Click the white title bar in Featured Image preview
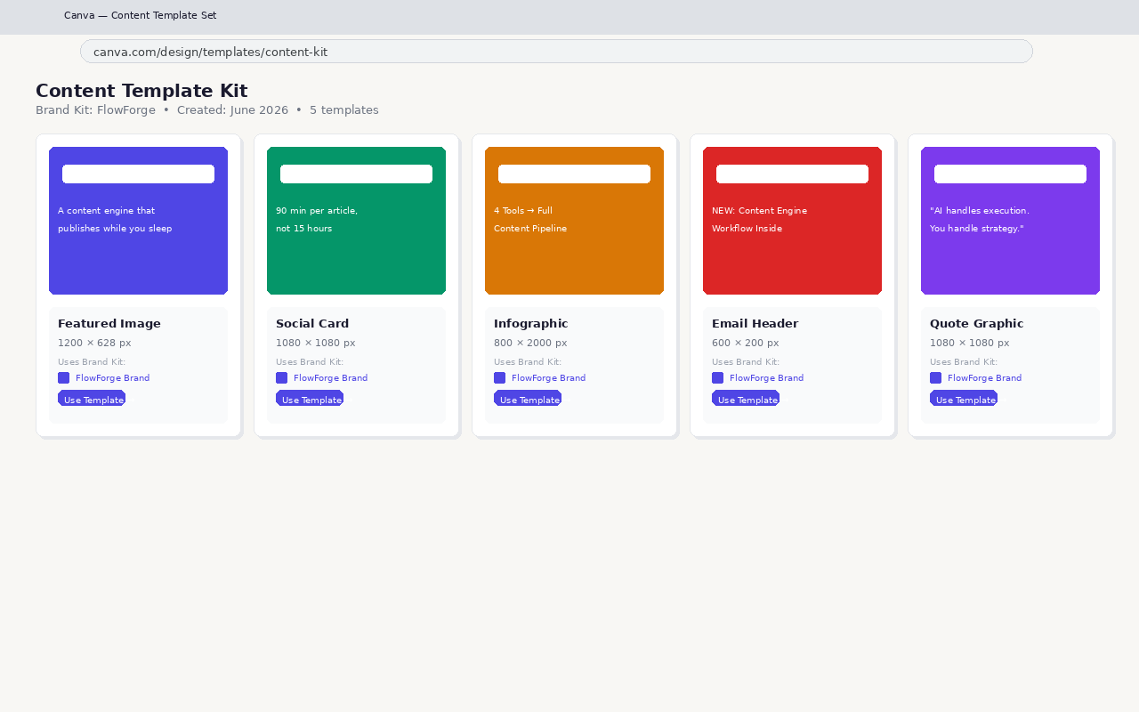Viewport: 1139px width, 712px height. (138, 174)
